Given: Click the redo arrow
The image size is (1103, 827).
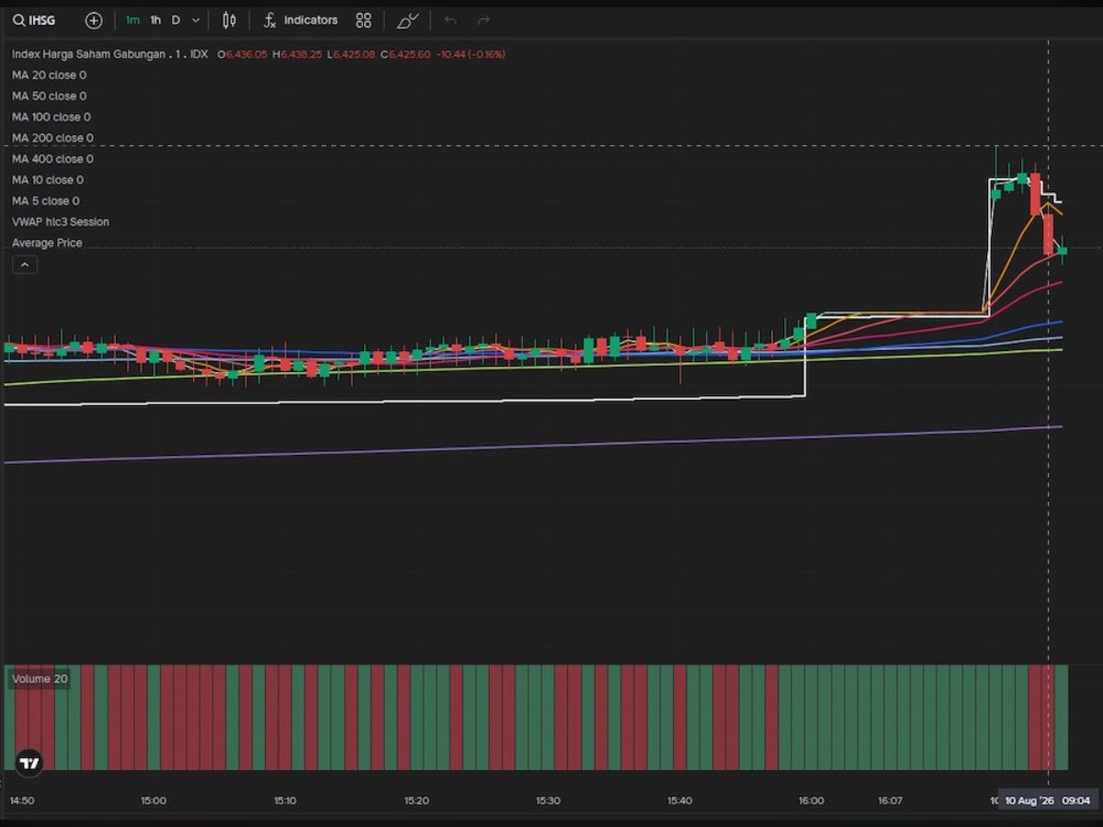Looking at the screenshot, I should [483, 19].
